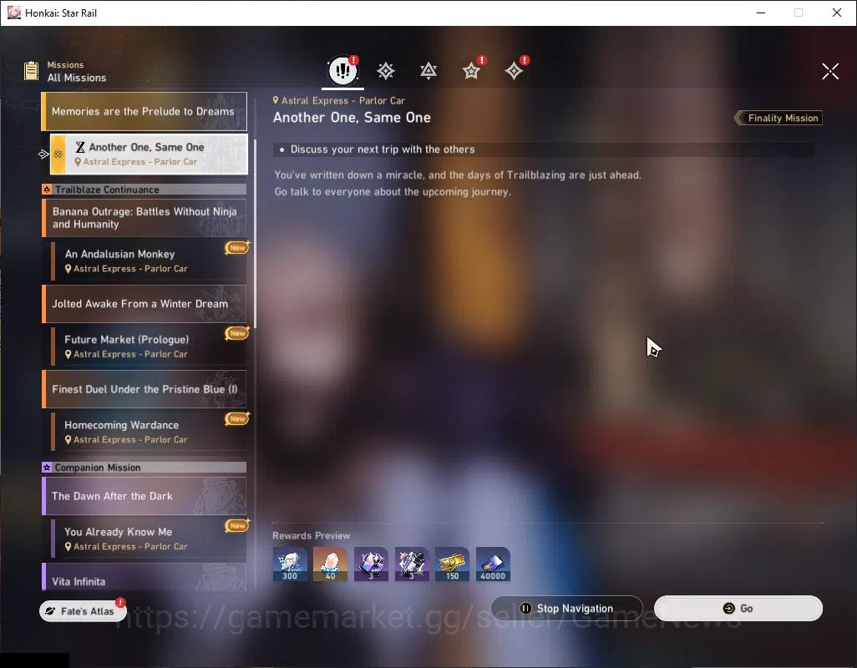Click the Trailblaze Continuance section header

(x=145, y=190)
